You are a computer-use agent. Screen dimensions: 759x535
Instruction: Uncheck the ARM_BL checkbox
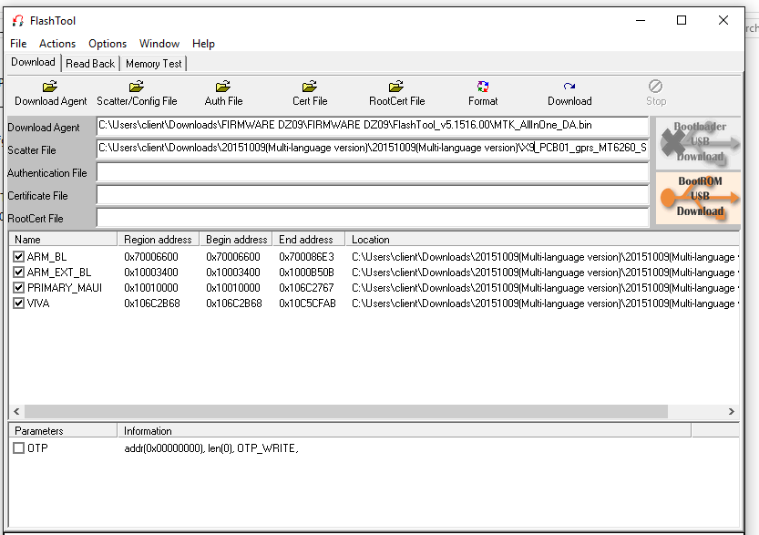(x=19, y=257)
